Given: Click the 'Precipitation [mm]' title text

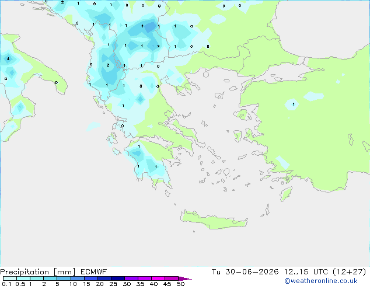Looking at the screenshot, I should click(38, 272).
